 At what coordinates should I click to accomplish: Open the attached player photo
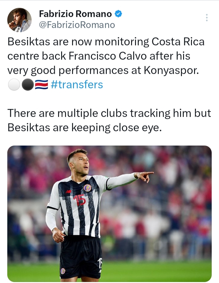(109, 213)
